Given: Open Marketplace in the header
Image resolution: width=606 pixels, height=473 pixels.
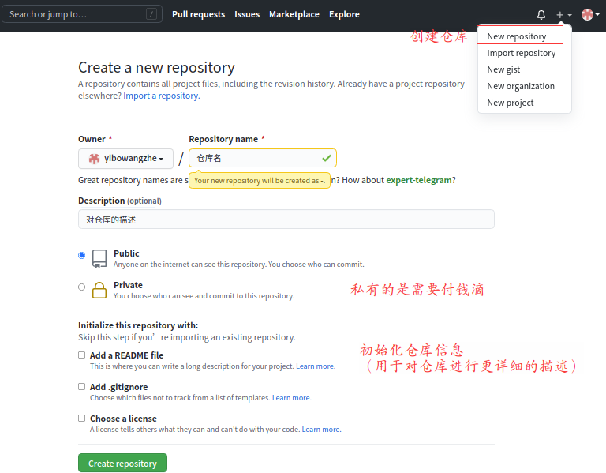Looking at the screenshot, I should [294, 14].
